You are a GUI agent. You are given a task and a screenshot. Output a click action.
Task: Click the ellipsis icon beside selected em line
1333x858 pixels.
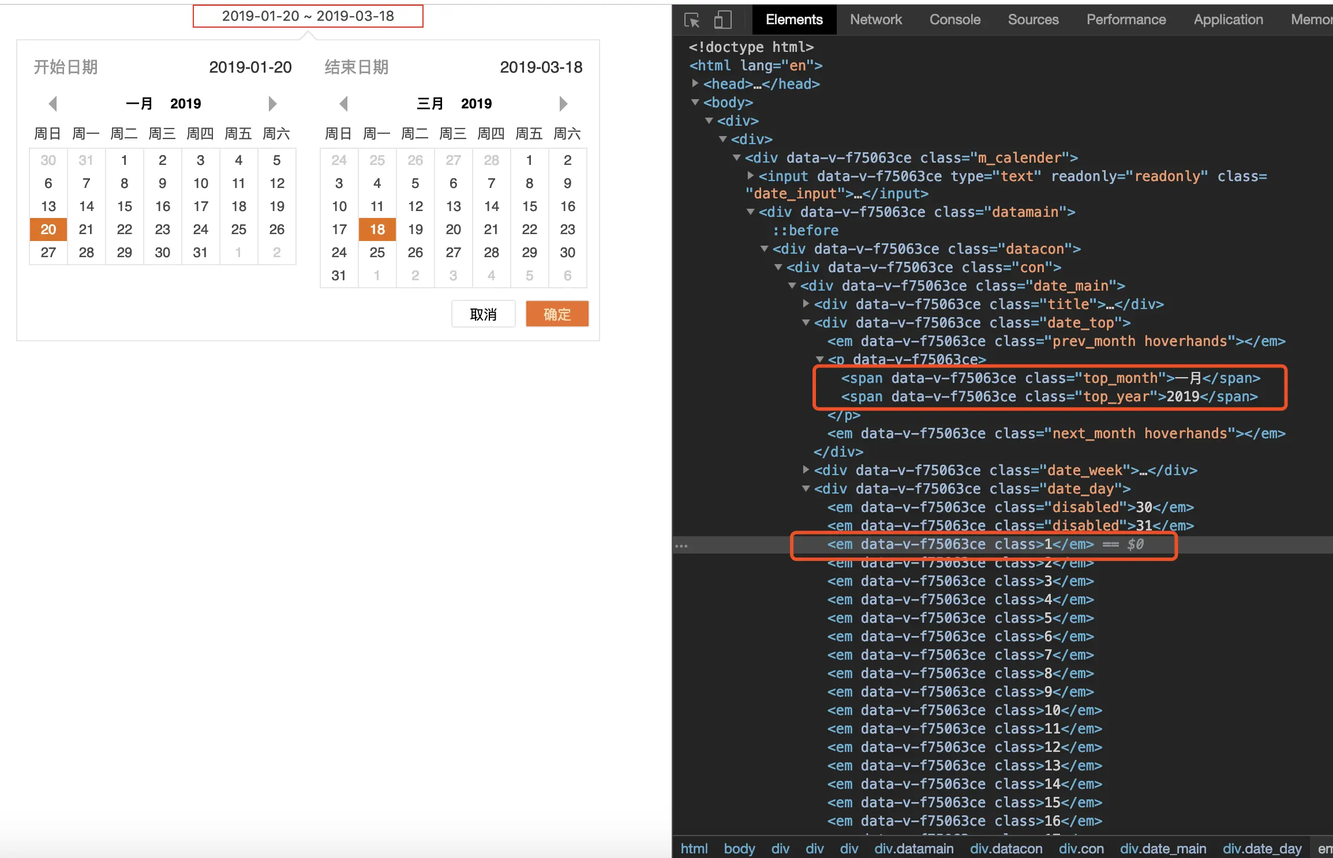click(x=682, y=545)
